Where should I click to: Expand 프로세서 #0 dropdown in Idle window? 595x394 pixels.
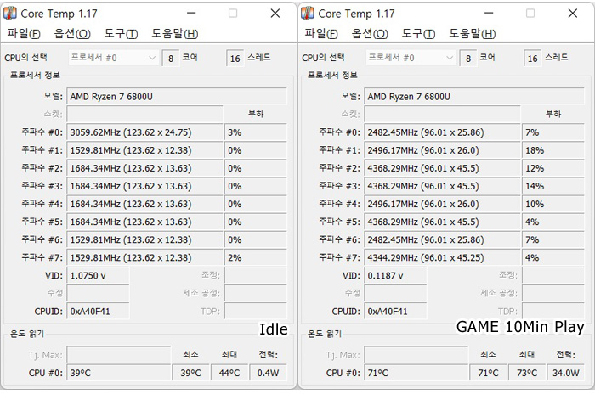coord(113,58)
